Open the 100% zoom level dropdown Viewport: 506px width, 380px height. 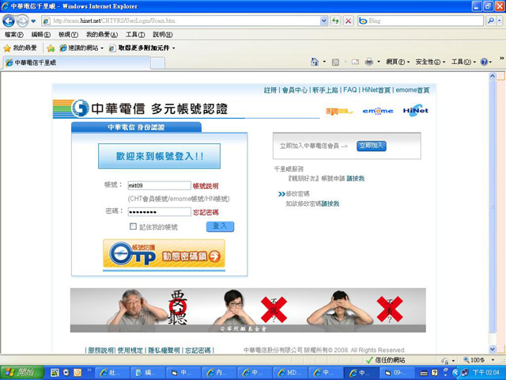pos(493,360)
